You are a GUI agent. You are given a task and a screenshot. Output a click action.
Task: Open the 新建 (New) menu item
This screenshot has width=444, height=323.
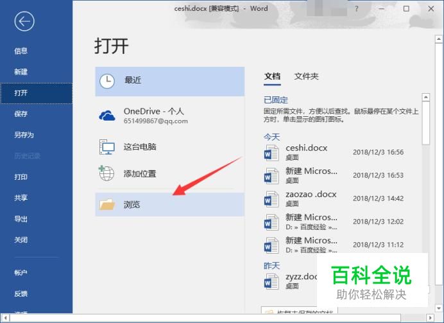[x=36, y=72]
